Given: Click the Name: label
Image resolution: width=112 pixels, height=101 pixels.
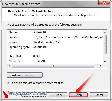Looking at the screenshot, I should click(x=13, y=32).
